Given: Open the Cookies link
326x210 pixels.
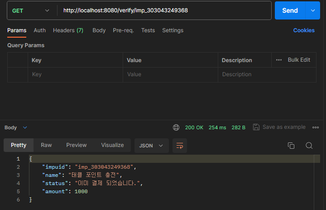Looking at the screenshot, I should (304, 30).
